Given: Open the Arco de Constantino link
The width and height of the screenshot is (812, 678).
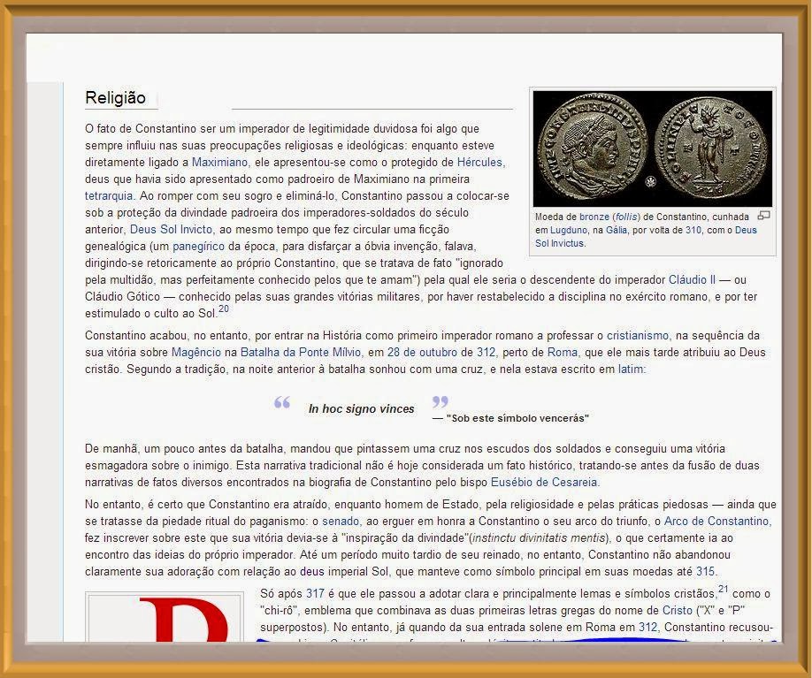Looking at the screenshot, I should click(x=717, y=522).
